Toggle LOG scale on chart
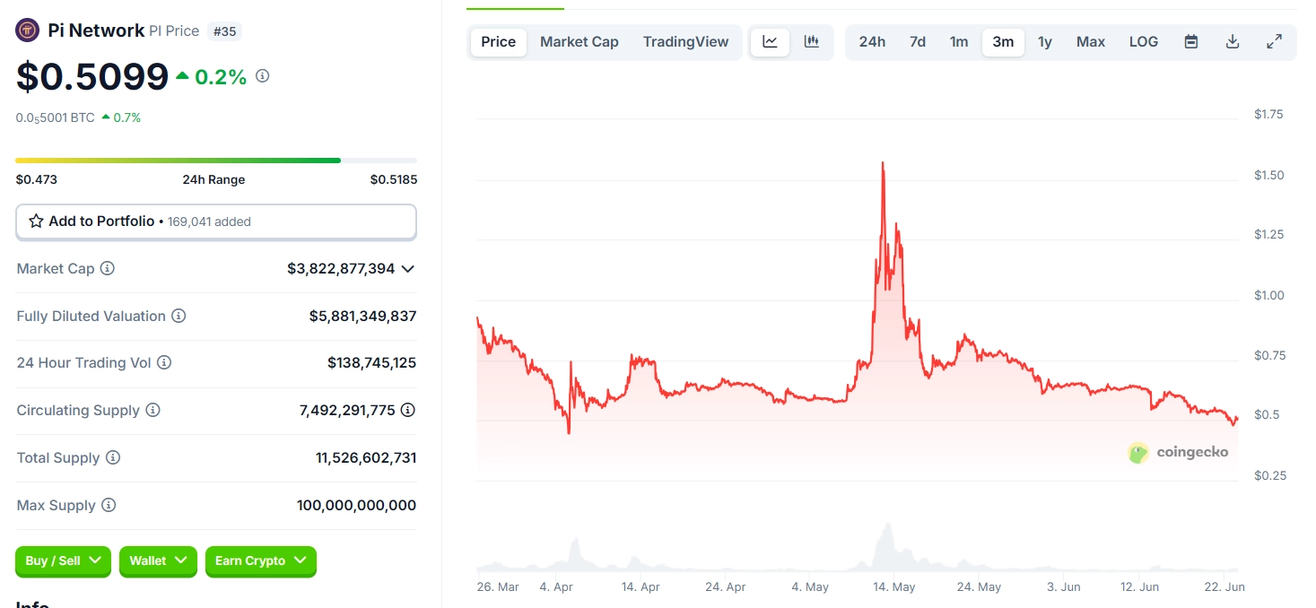The image size is (1316, 608). click(x=1144, y=41)
